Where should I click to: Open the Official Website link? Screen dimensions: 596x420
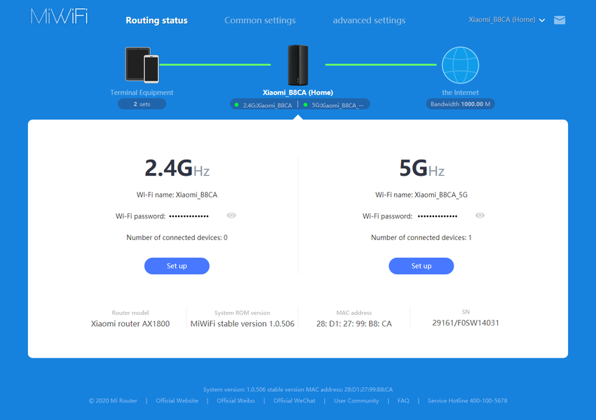177,401
